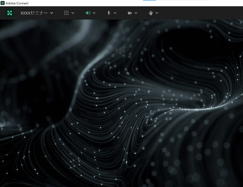Open the pods grid menu icon
The width and height of the screenshot is (243, 187).
tap(66, 13)
